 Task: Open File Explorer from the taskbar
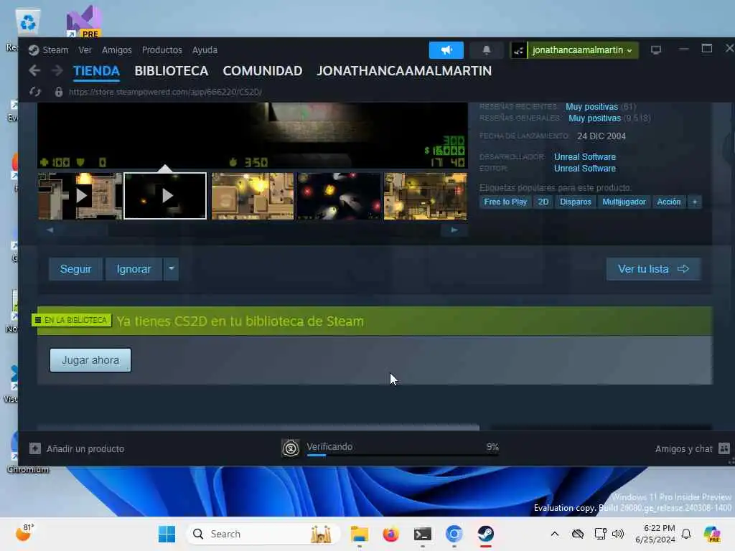pos(360,534)
